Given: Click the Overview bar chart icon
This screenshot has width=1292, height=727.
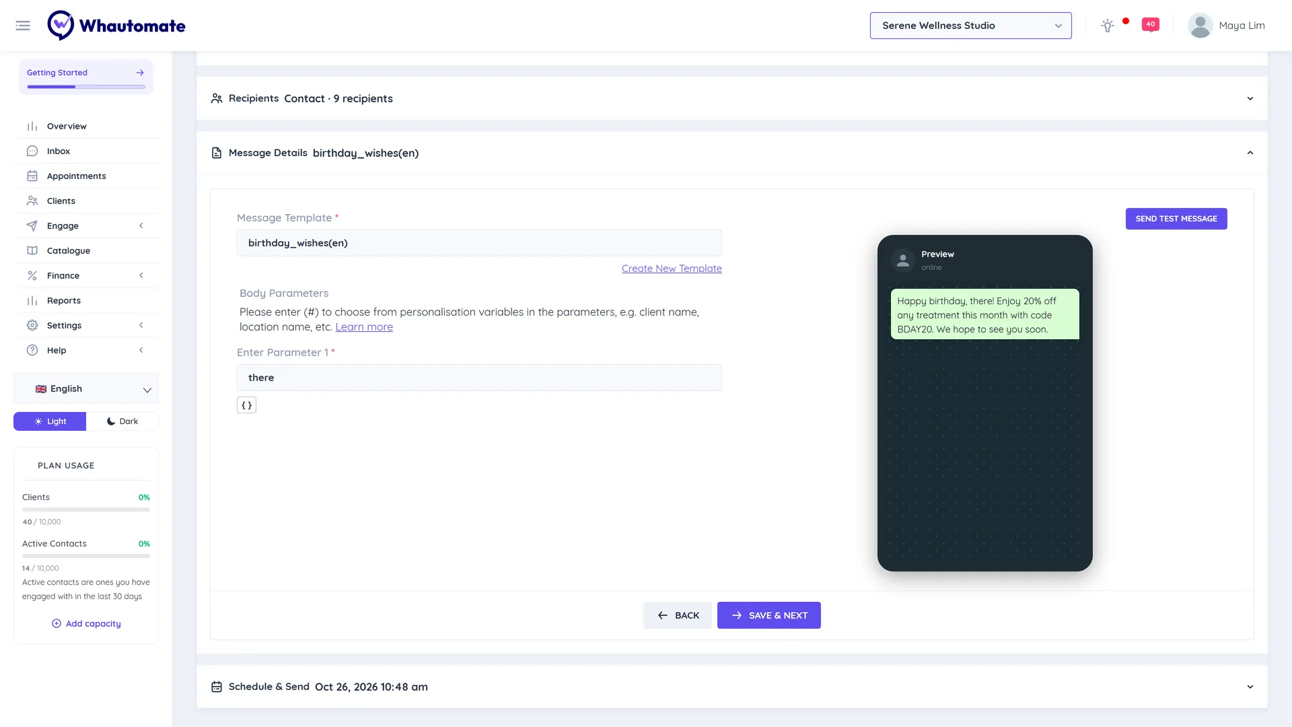Looking at the screenshot, I should (x=32, y=127).
